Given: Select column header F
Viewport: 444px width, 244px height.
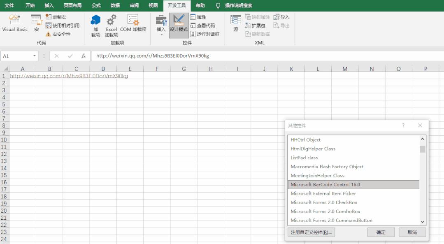Looking at the screenshot, I should click(157, 69).
